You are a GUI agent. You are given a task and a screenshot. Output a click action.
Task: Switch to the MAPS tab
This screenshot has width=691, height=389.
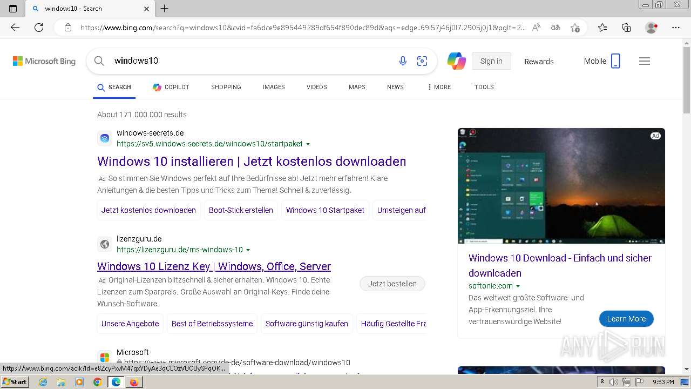(x=357, y=87)
